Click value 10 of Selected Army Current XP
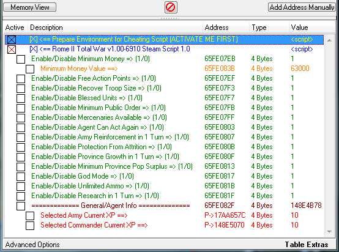 point(294,215)
